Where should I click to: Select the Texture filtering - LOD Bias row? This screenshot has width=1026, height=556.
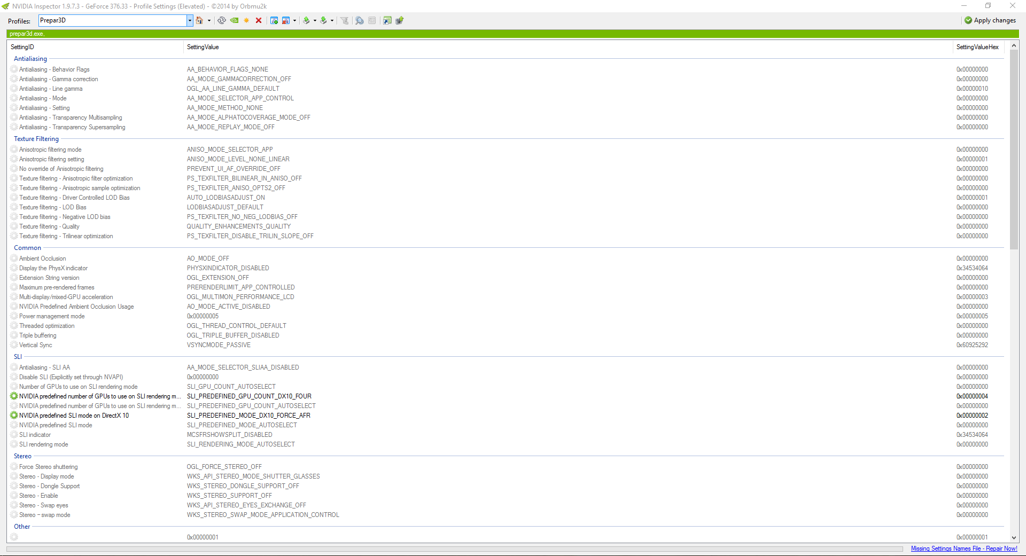click(x=507, y=207)
